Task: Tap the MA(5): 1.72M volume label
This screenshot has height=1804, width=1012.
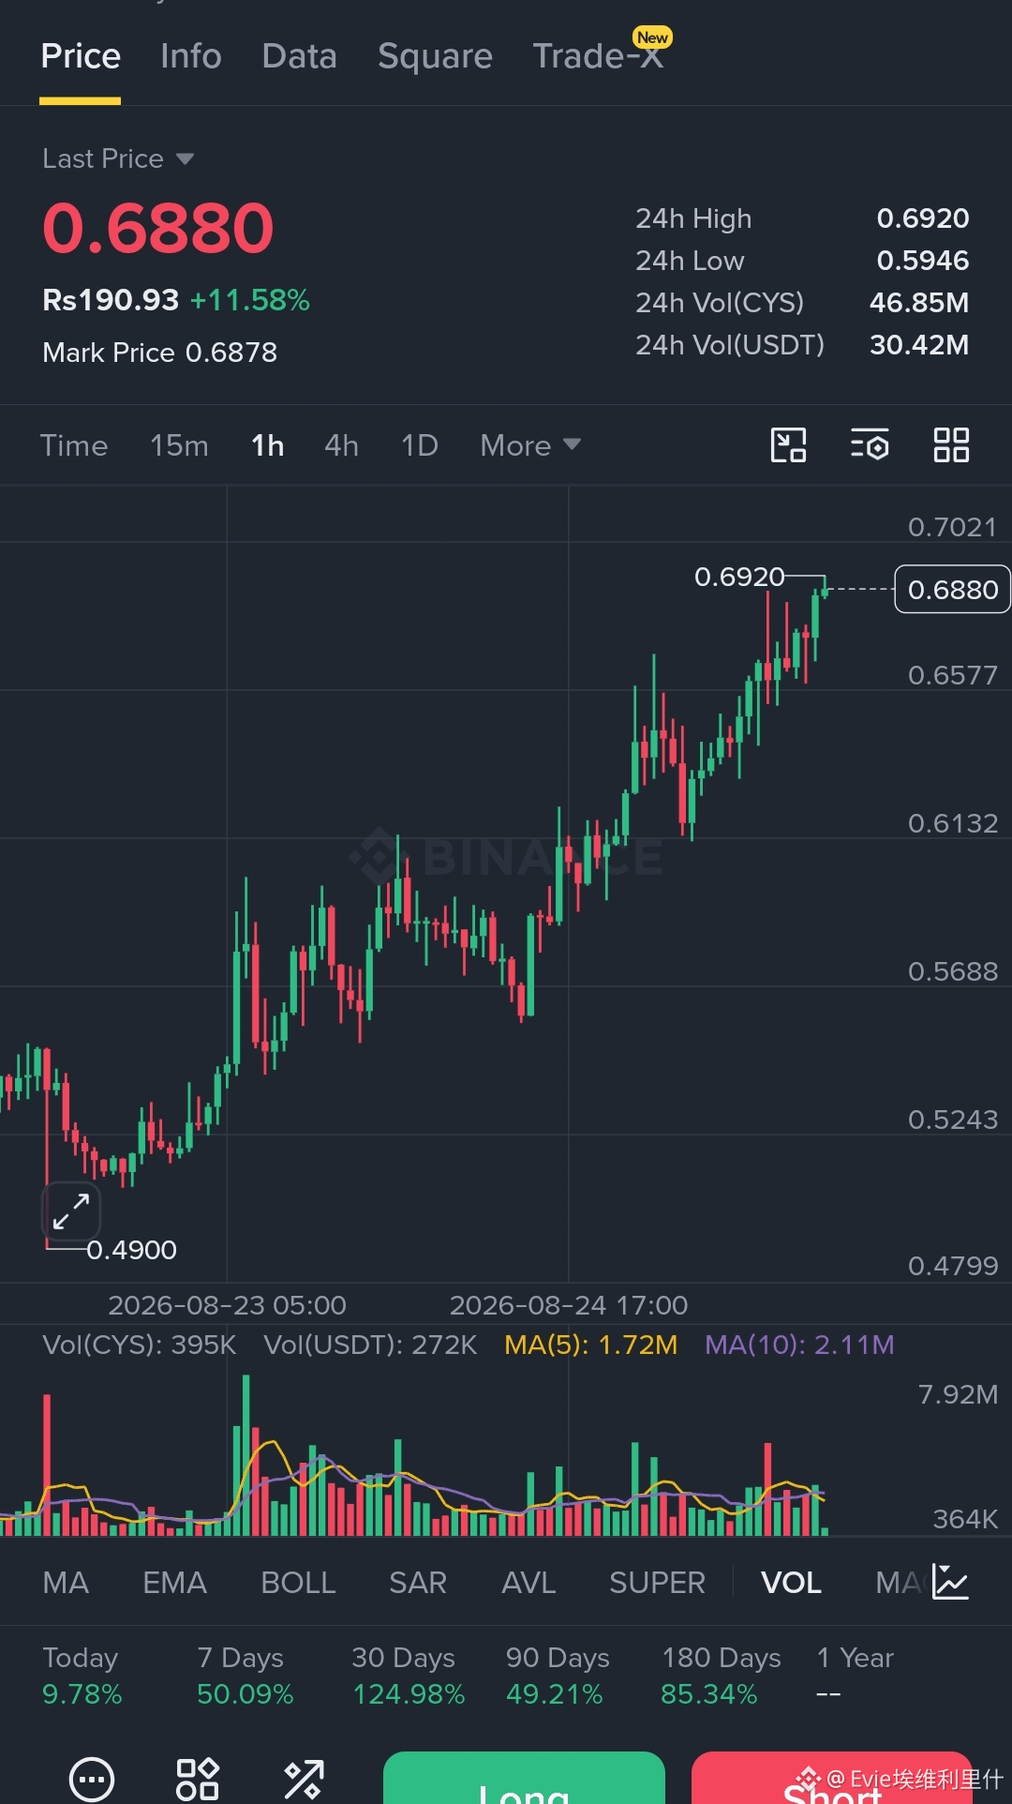Action: [x=590, y=1345]
